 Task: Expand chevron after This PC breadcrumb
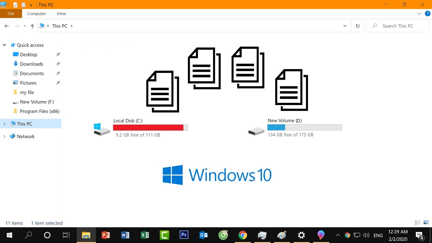72,26
